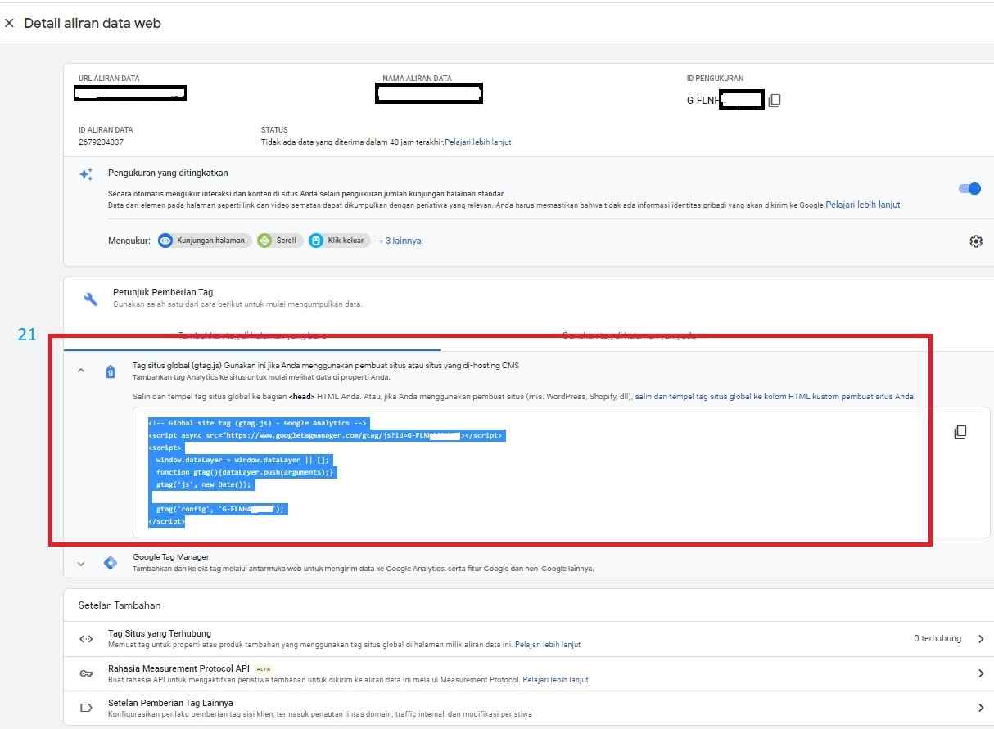Click the blue Google Tag Manager diamond icon

[111, 563]
